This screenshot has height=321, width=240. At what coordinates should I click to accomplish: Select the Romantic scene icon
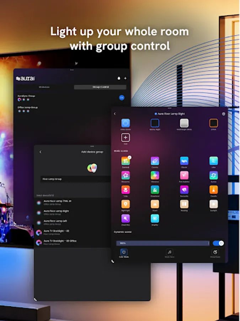pyautogui.click(x=184, y=190)
